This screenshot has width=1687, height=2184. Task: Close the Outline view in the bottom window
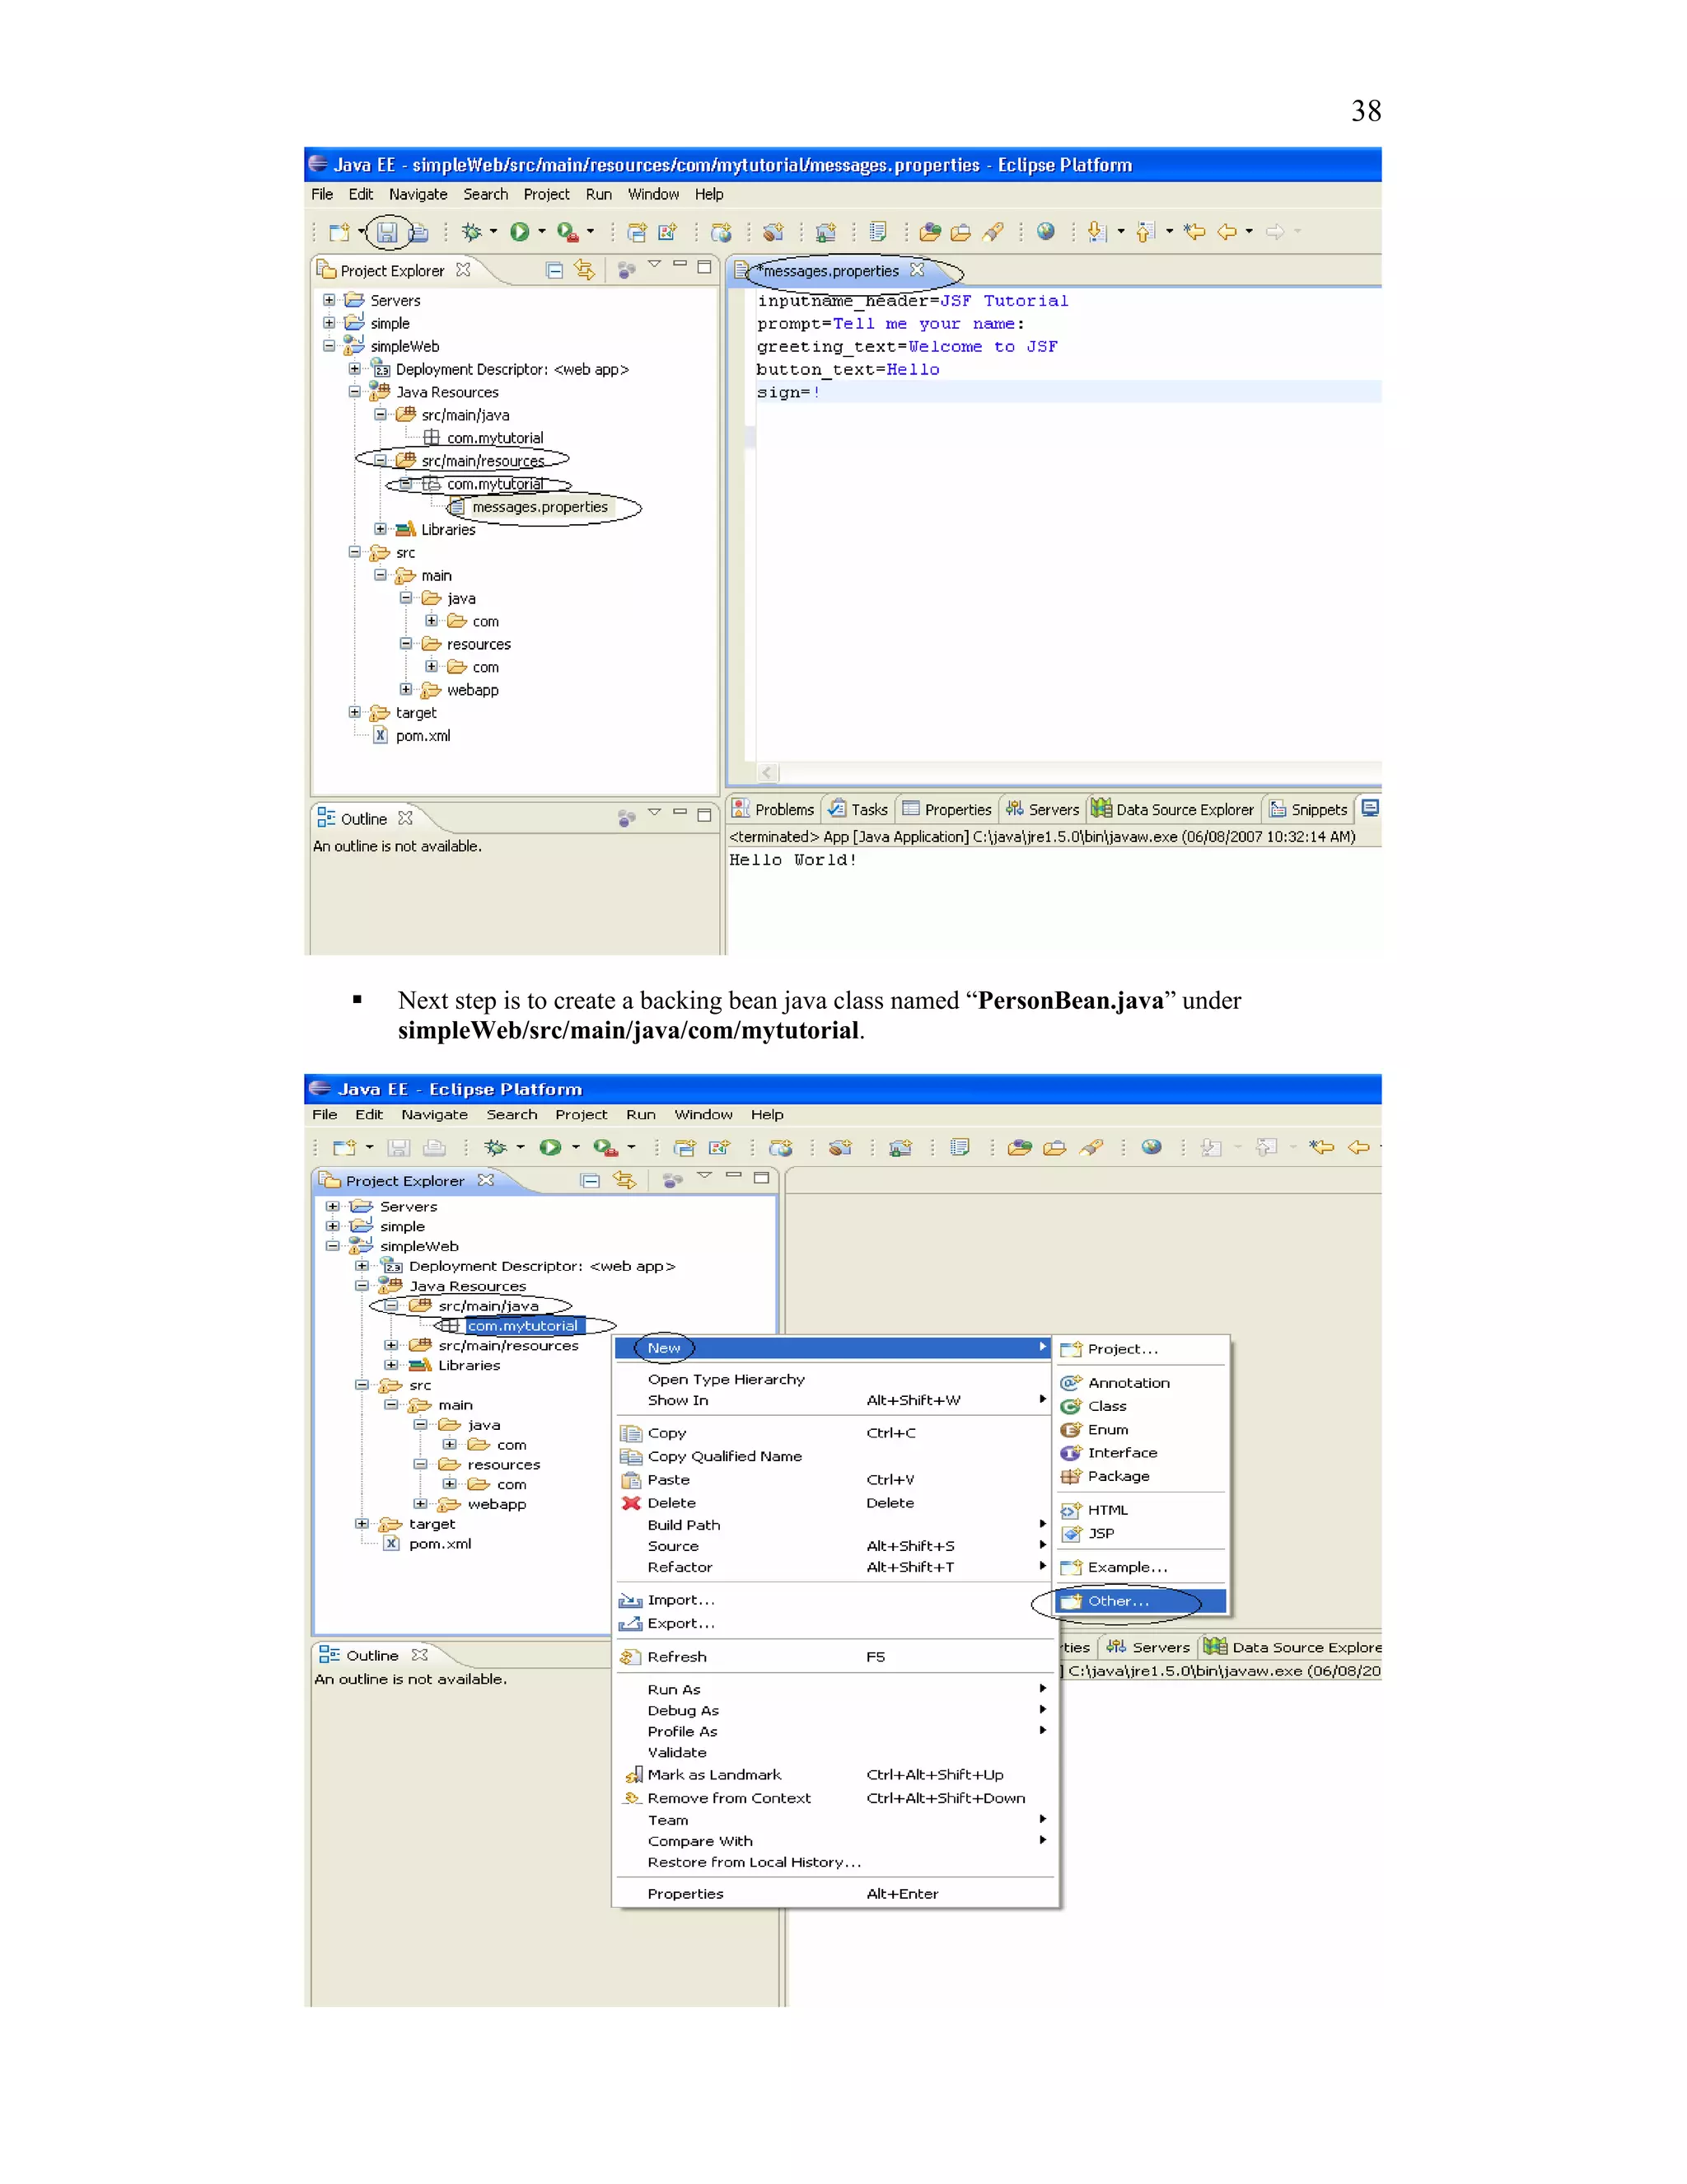[x=420, y=1655]
